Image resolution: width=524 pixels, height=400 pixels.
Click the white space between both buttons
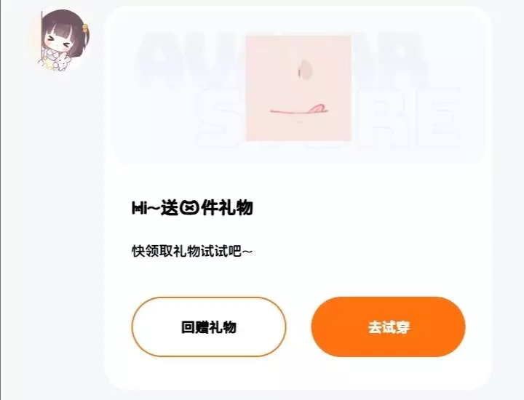coord(299,327)
